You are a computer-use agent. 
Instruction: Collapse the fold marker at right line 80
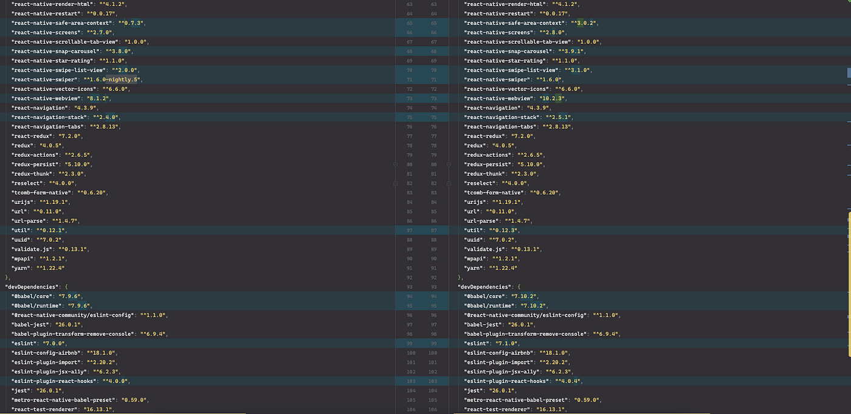click(449, 165)
